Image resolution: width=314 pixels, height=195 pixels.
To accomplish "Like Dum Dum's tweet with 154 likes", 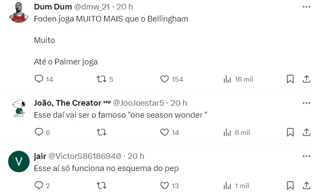I will tap(164, 79).
